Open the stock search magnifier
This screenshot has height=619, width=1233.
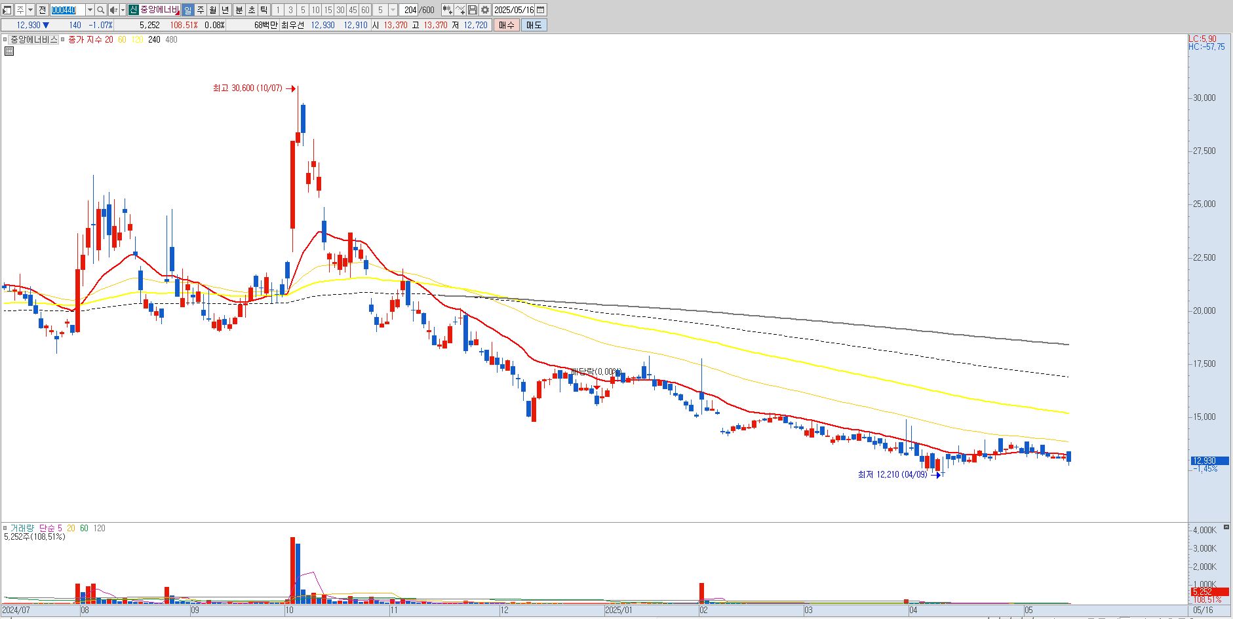(101, 10)
